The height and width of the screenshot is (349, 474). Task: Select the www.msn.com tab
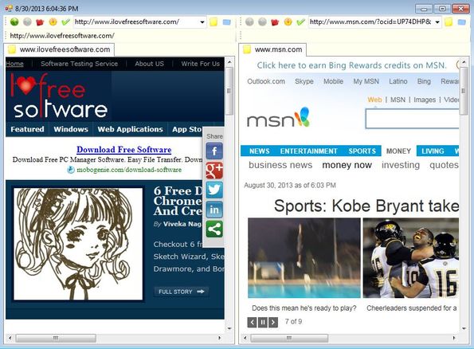click(273, 49)
